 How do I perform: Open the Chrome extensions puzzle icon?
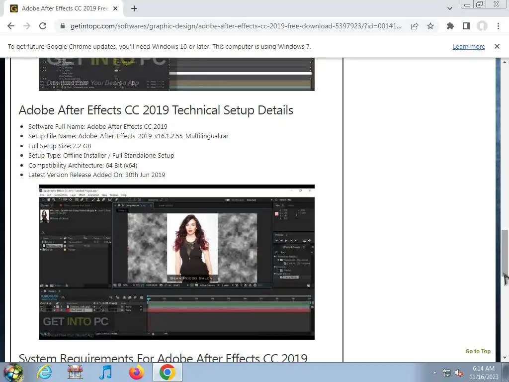pyautogui.click(x=450, y=26)
